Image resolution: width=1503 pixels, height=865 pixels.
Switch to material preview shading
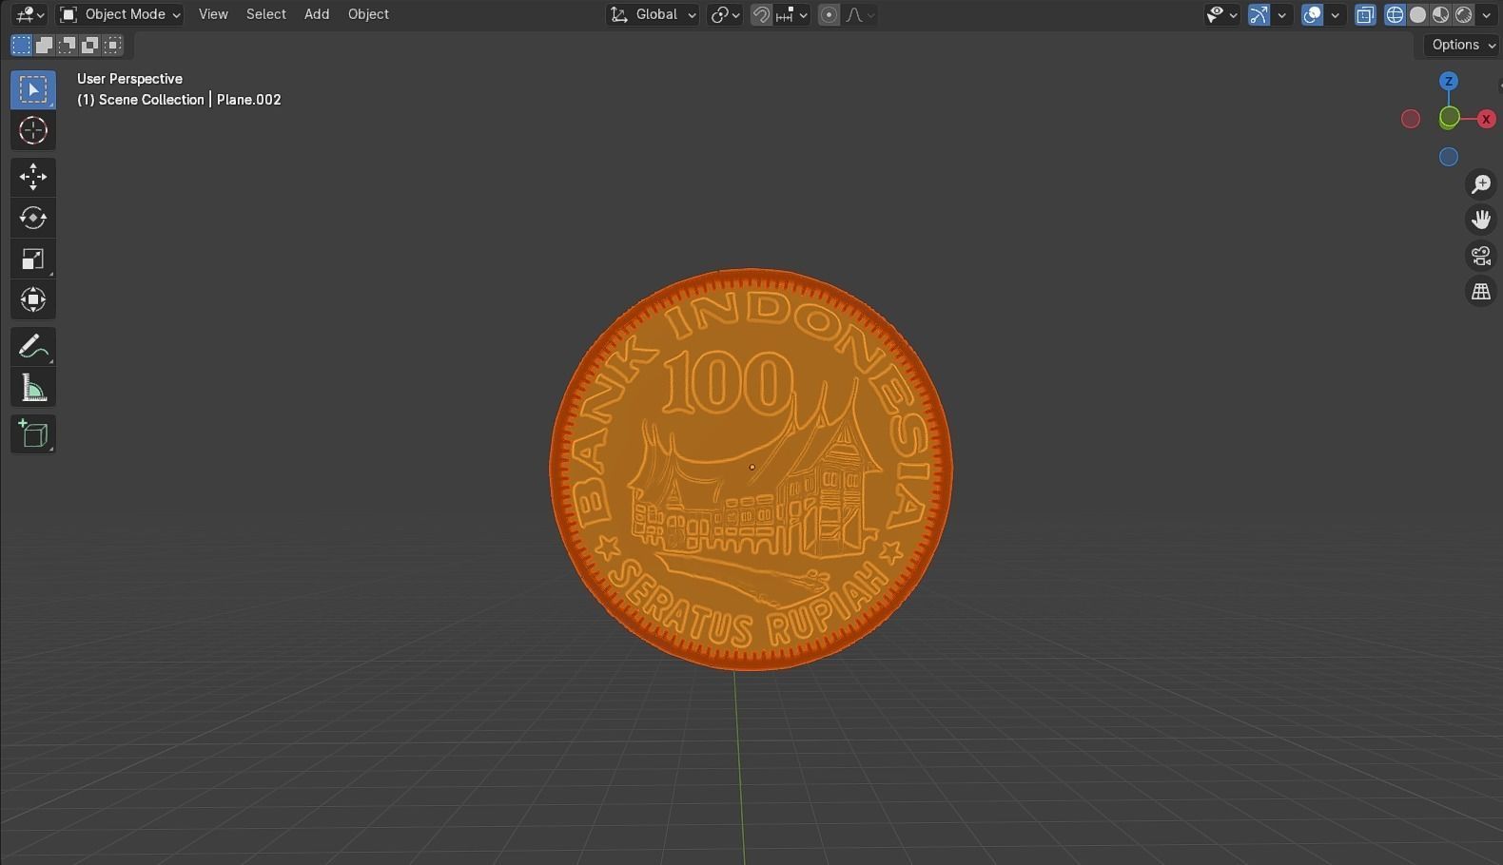(1440, 14)
